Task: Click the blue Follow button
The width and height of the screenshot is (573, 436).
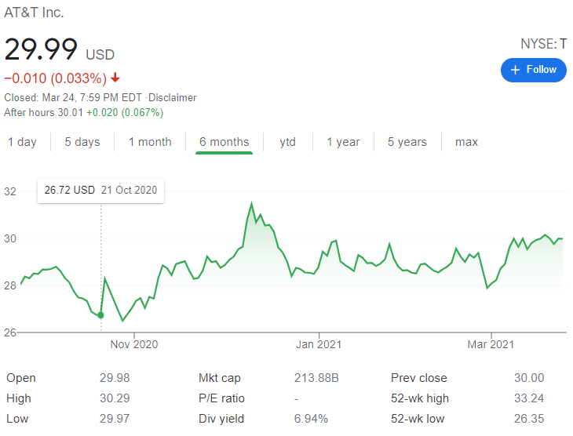Action: [533, 70]
